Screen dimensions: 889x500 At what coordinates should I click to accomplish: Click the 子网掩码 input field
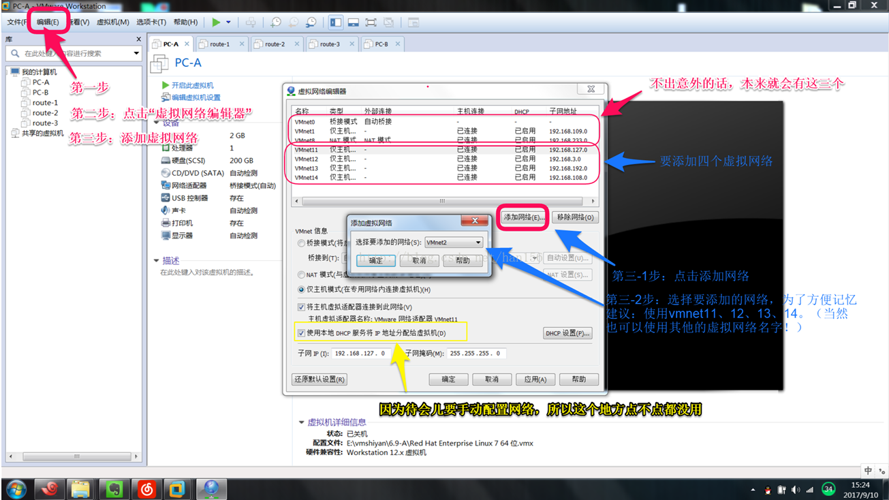(477, 354)
